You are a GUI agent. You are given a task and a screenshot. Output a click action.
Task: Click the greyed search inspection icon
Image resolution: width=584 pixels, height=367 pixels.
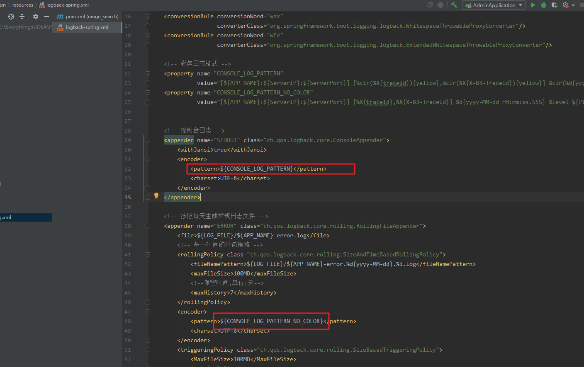coord(430,5)
